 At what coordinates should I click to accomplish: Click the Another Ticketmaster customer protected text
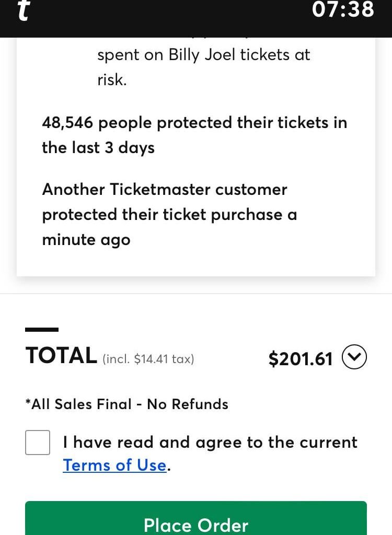pyautogui.click(x=165, y=189)
